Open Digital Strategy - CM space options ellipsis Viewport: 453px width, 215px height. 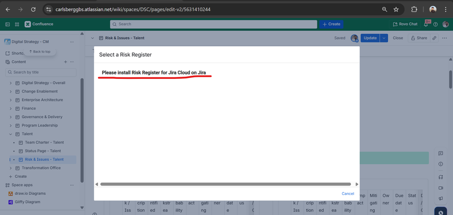click(x=72, y=42)
